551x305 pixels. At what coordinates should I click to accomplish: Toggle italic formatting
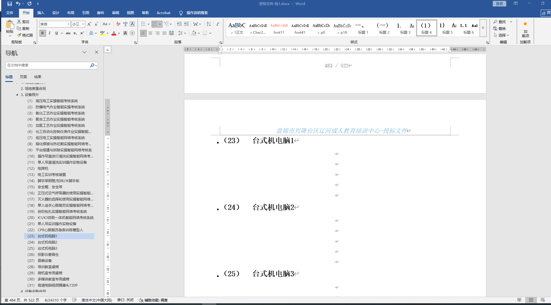click(50, 33)
